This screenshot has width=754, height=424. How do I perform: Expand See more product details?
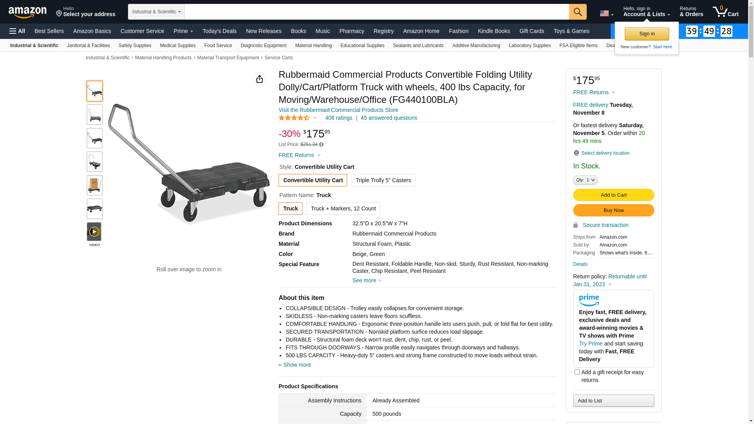367,280
